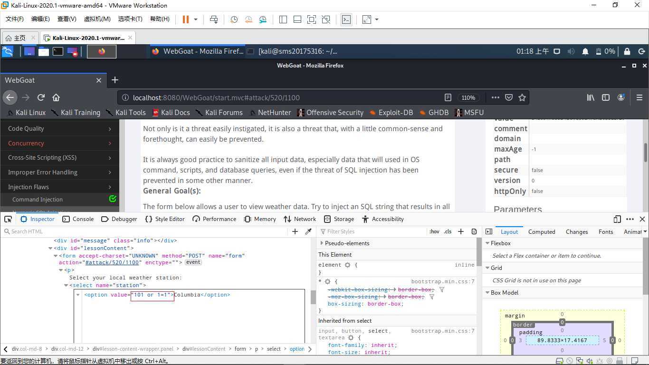Show more sidebar tabs dropdown
Image resolution: width=649 pixels, height=365 pixels.
point(645,232)
